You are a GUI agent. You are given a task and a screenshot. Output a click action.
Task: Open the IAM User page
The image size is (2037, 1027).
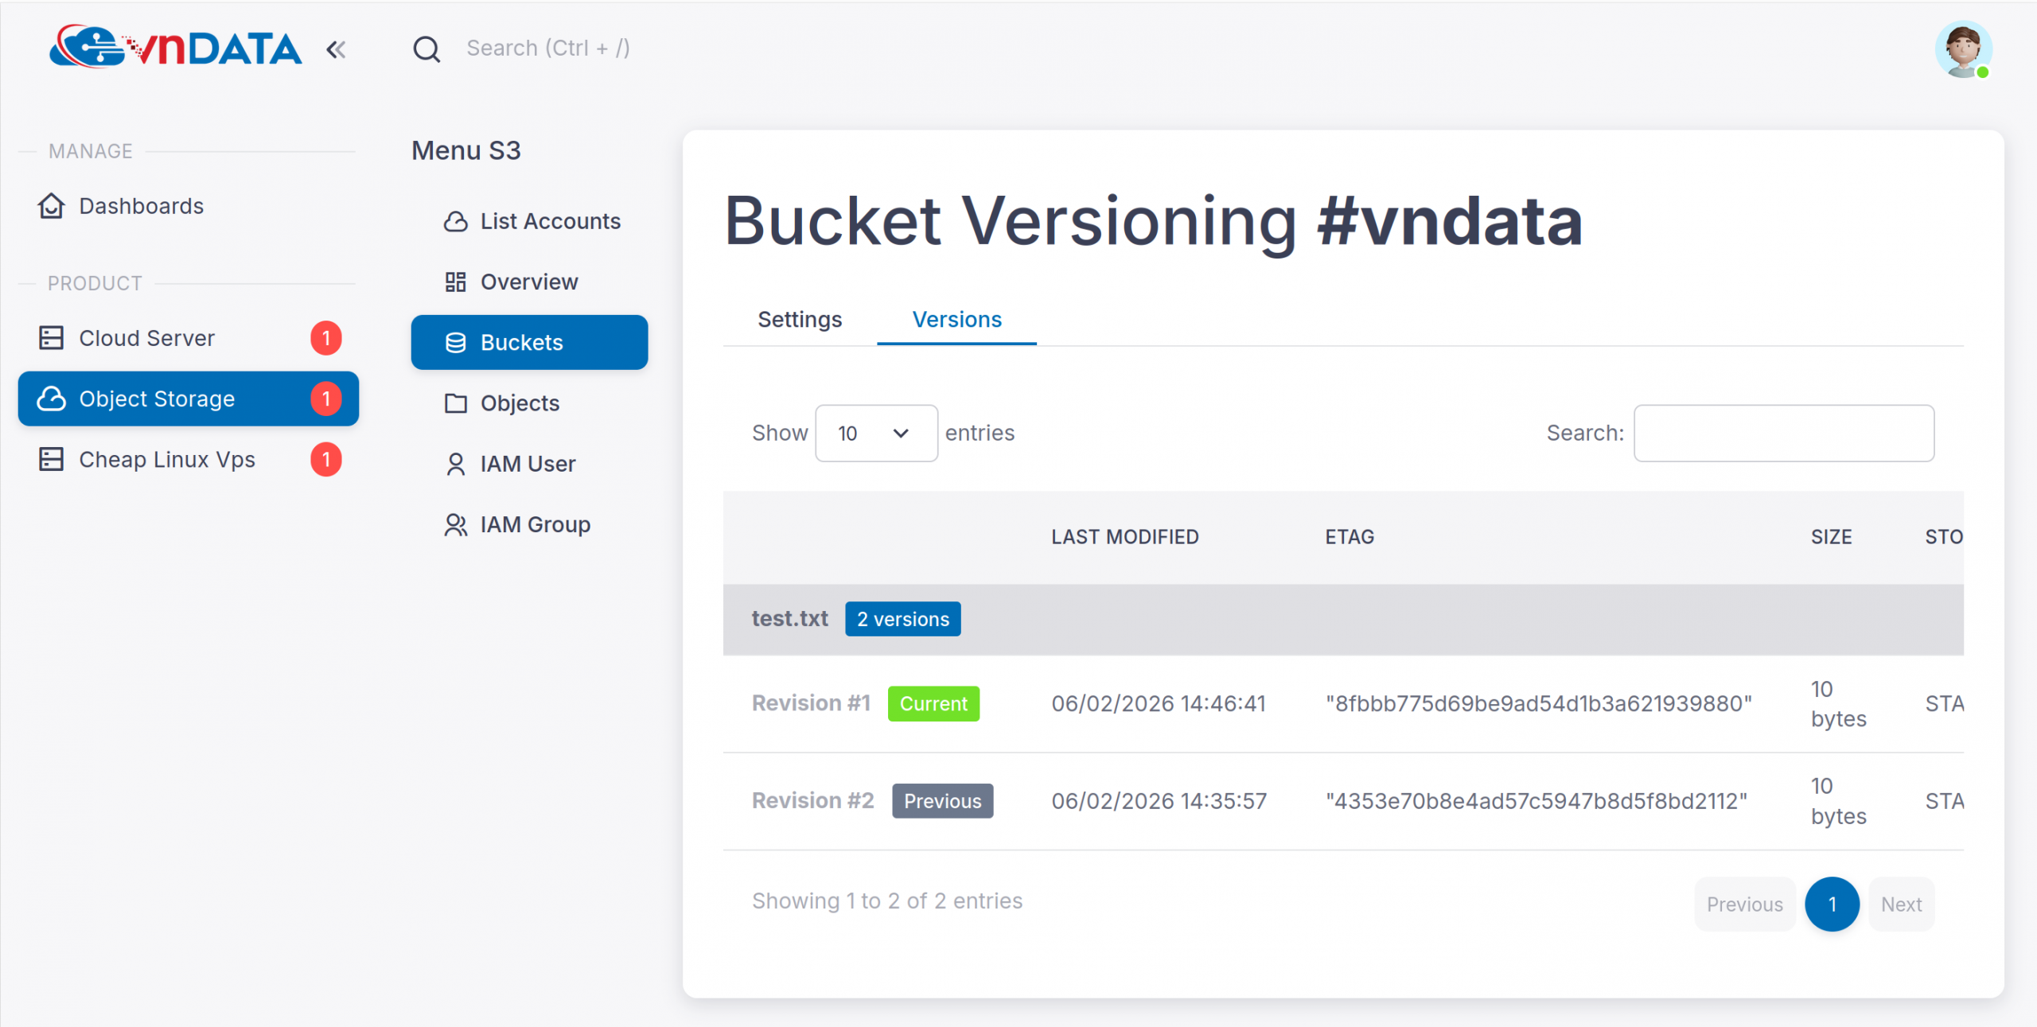coord(527,464)
